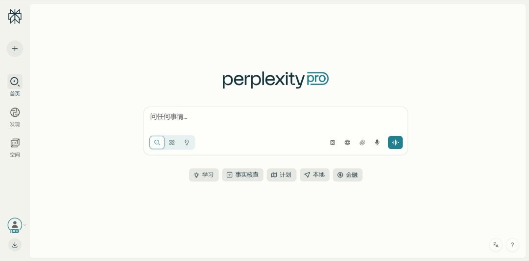Click the download app icon
Viewport: 529px width, 261px height.
pyautogui.click(x=15, y=245)
